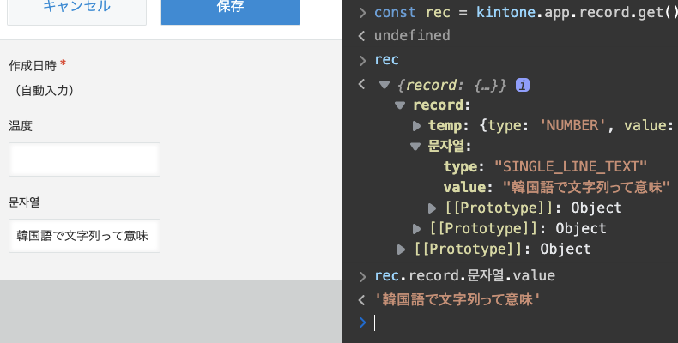The height and width of the screenshot is (343, 678).
Task: Collapse the 문자열: property in console
Action: [415, 147]
